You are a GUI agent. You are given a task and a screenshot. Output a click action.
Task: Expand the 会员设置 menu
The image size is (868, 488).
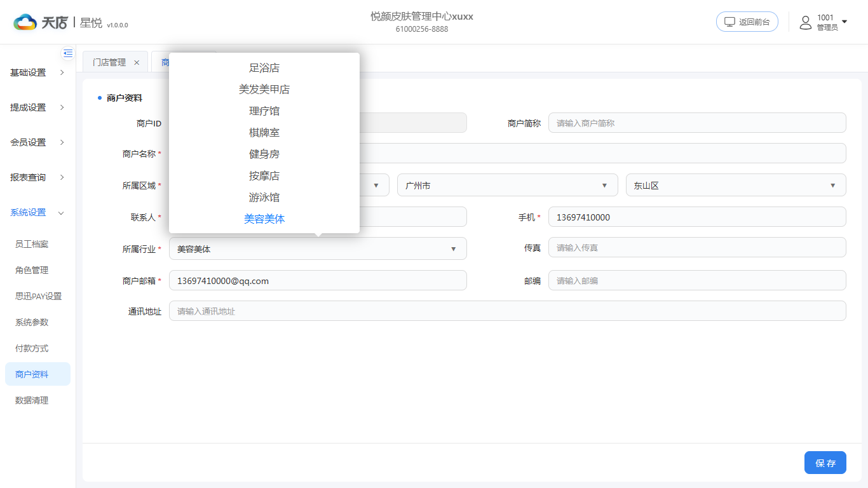[x=37, y=142]
